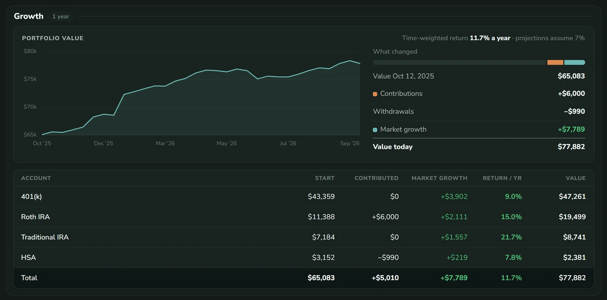Click the "RETURN / YR" column header
Screen dimensions: 607x300
click(502, 178)
